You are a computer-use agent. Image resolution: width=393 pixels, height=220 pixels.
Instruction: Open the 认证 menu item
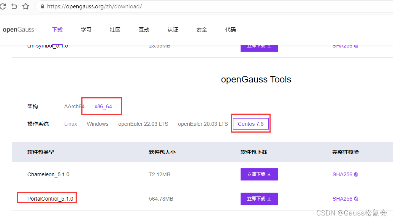[173, 30]
